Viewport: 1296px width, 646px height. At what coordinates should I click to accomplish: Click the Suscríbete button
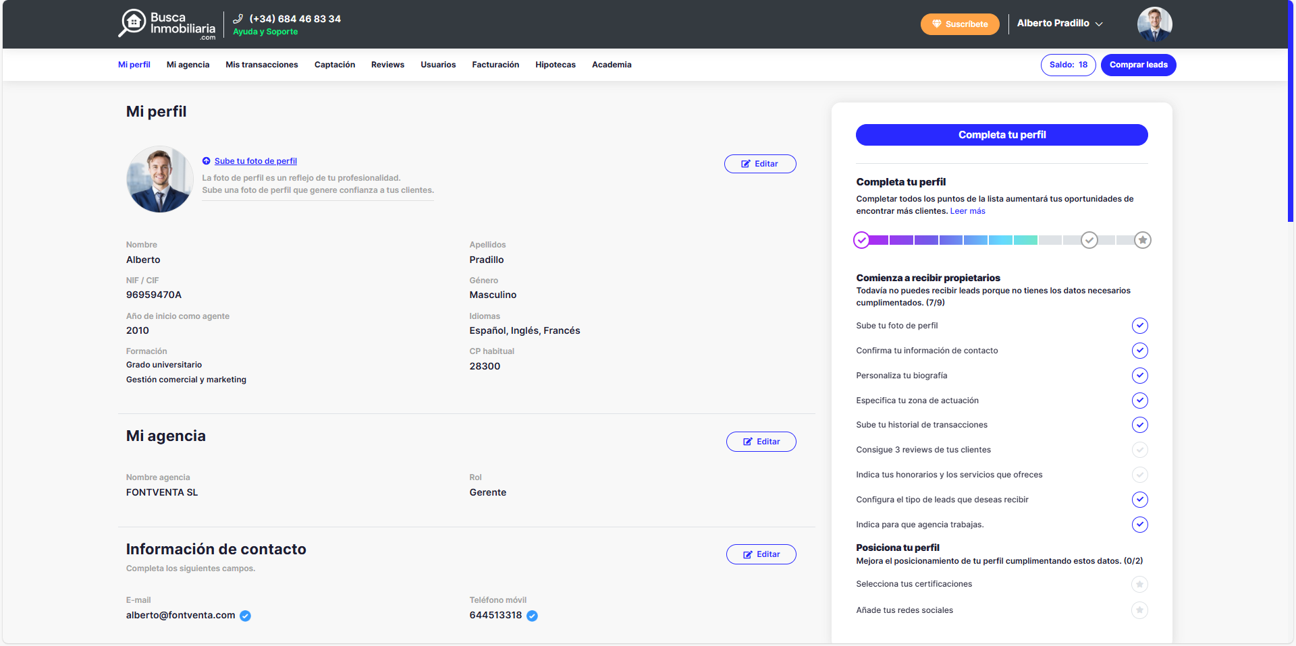(x=959, y=24)
